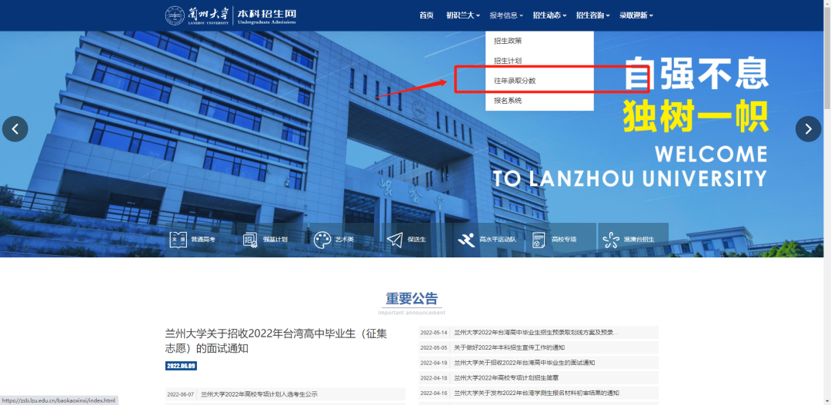
Task: Open the 强基计划 certificate icon
Action: click(x=250, y=240)
